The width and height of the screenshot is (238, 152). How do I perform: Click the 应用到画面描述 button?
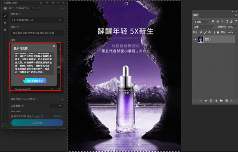(35, 81)
